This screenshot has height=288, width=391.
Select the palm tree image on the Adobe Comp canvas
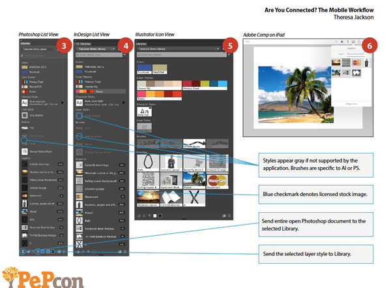296,95
